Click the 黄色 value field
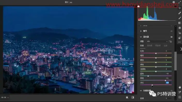The height and width of the screenshot is (102, 182). pos(168,60)
